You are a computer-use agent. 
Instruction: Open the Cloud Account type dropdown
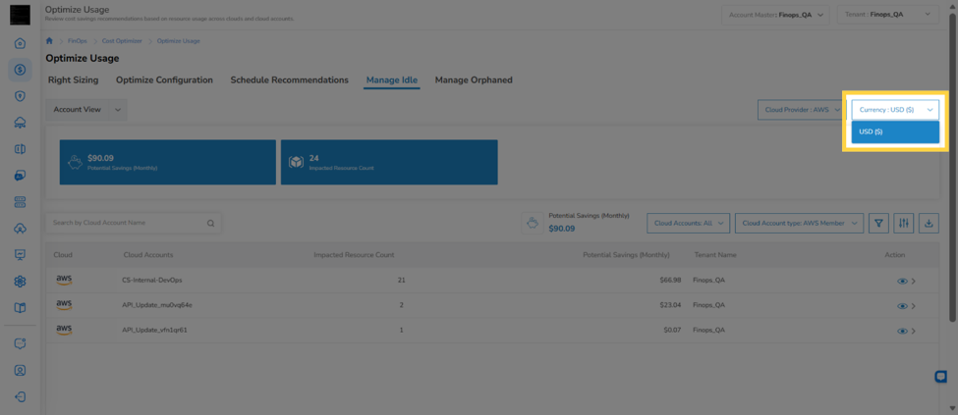point(799,224)
